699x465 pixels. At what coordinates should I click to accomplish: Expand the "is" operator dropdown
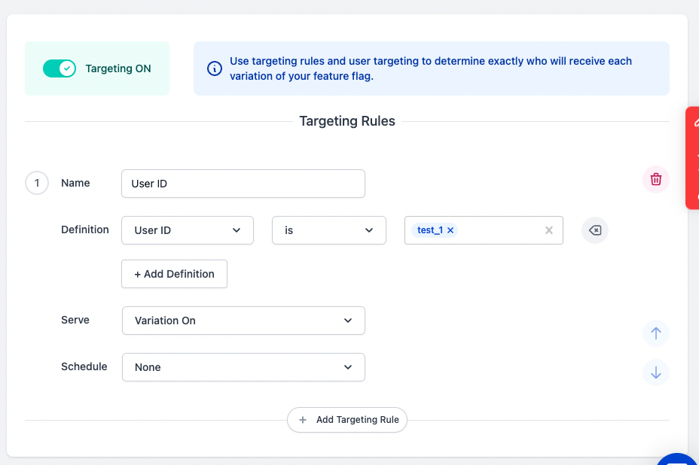pos(328,230)
